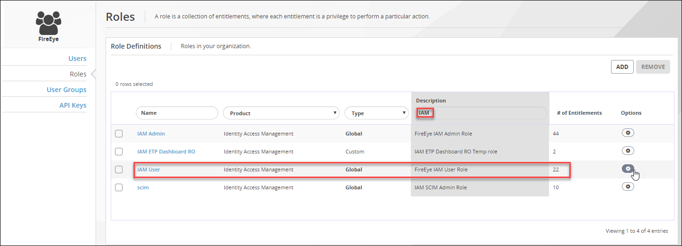The height and width of the screenshot is (246, 682).
Task: Click the REMOVE button
Action: 653,67
